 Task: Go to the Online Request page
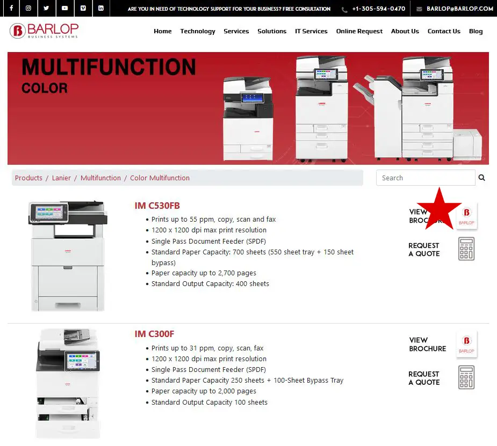pyautogui.click(x=359, y=31)
